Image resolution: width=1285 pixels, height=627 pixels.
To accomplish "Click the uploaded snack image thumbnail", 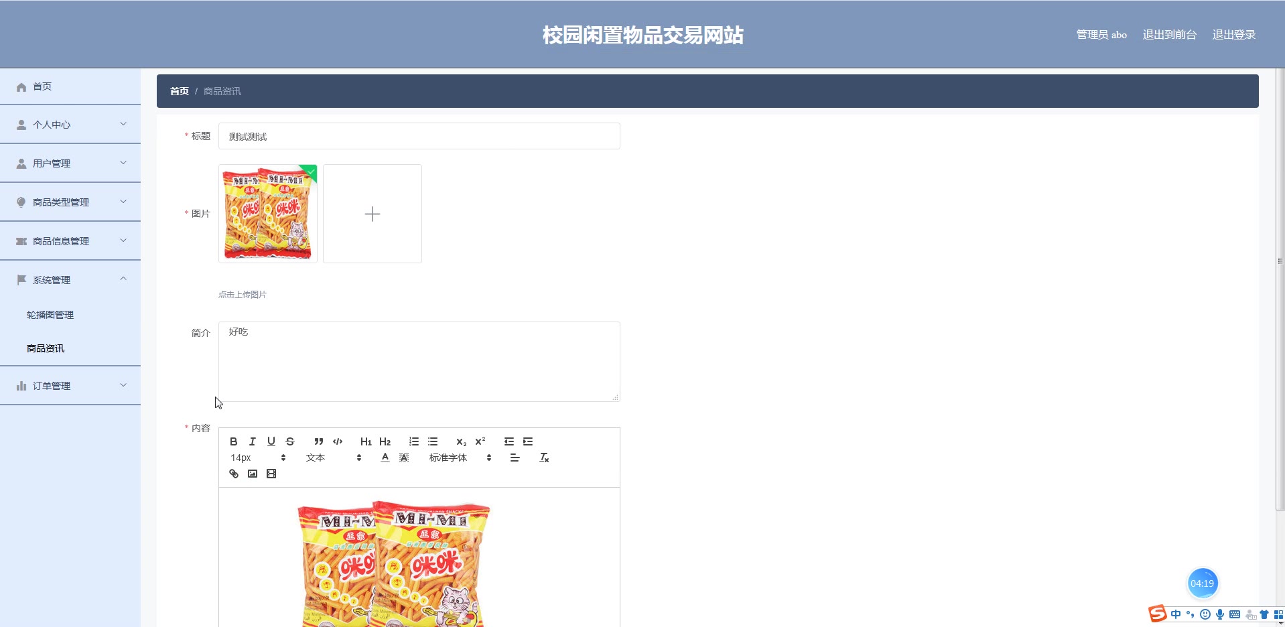I will [x=268, y=214].
